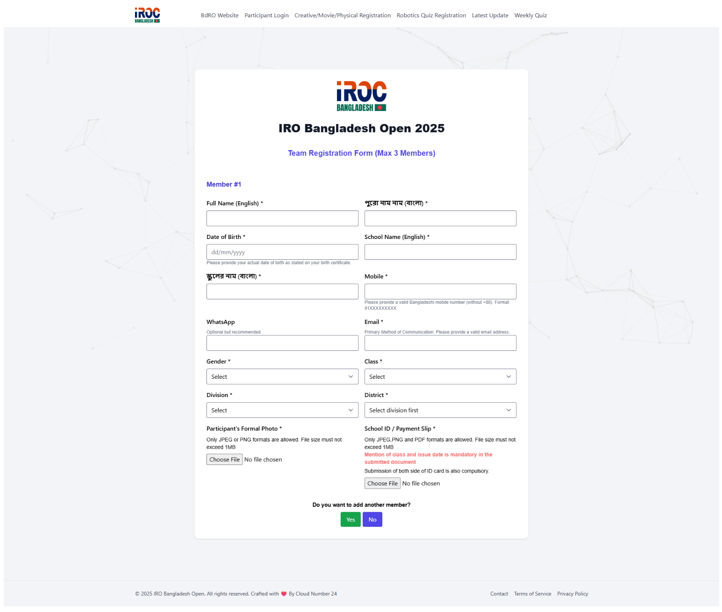The image size is (722, 612).
Task: Open Creative/Movie/Physical Registration page
Action: 342,15
